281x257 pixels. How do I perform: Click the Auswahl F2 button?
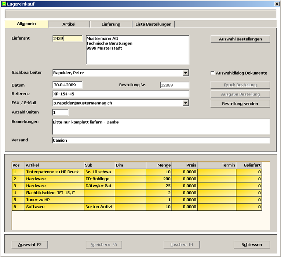coord(30,245)
